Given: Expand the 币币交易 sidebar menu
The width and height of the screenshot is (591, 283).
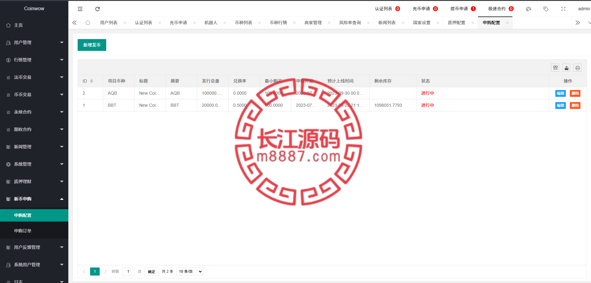Looking at the screenshot, I should [34, 95].
